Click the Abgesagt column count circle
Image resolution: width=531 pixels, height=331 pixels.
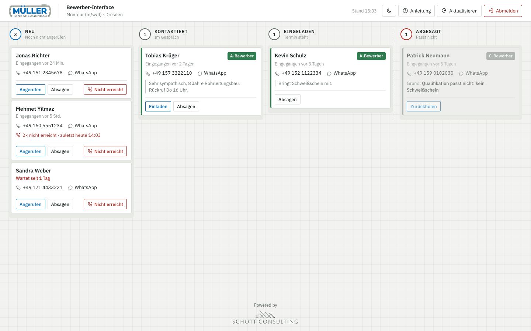(406, 34)
